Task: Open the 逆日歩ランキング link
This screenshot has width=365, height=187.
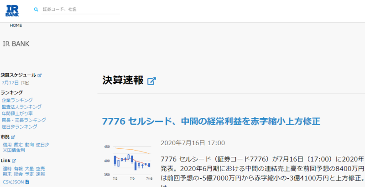Action: (19, 126)
